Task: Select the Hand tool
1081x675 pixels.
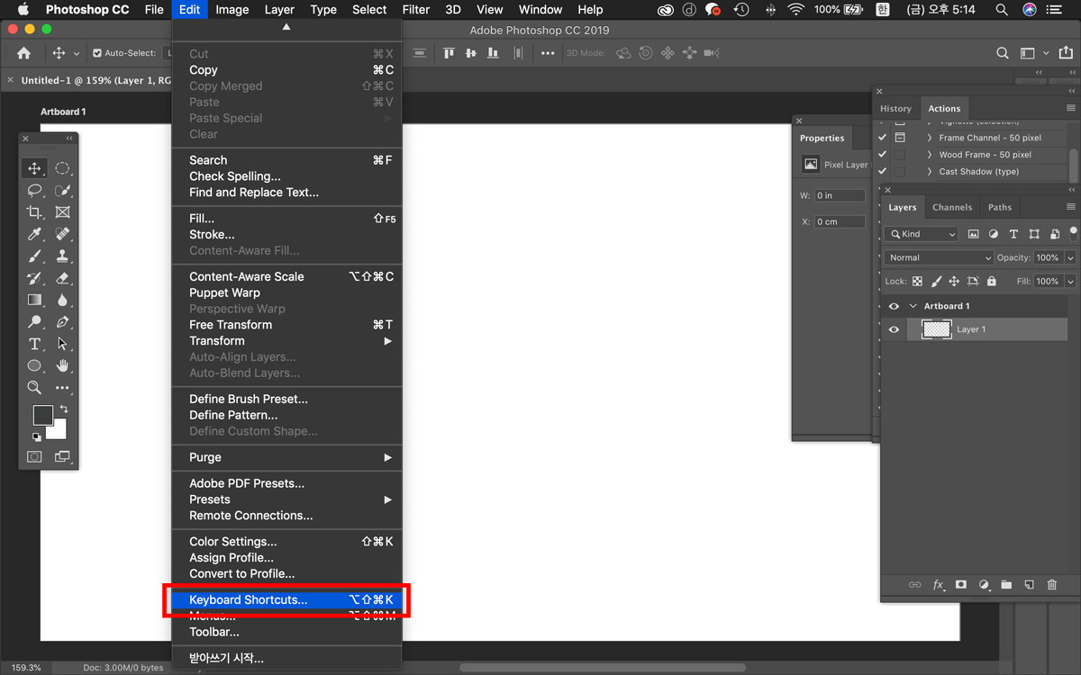Action: (x=62, y=365)
